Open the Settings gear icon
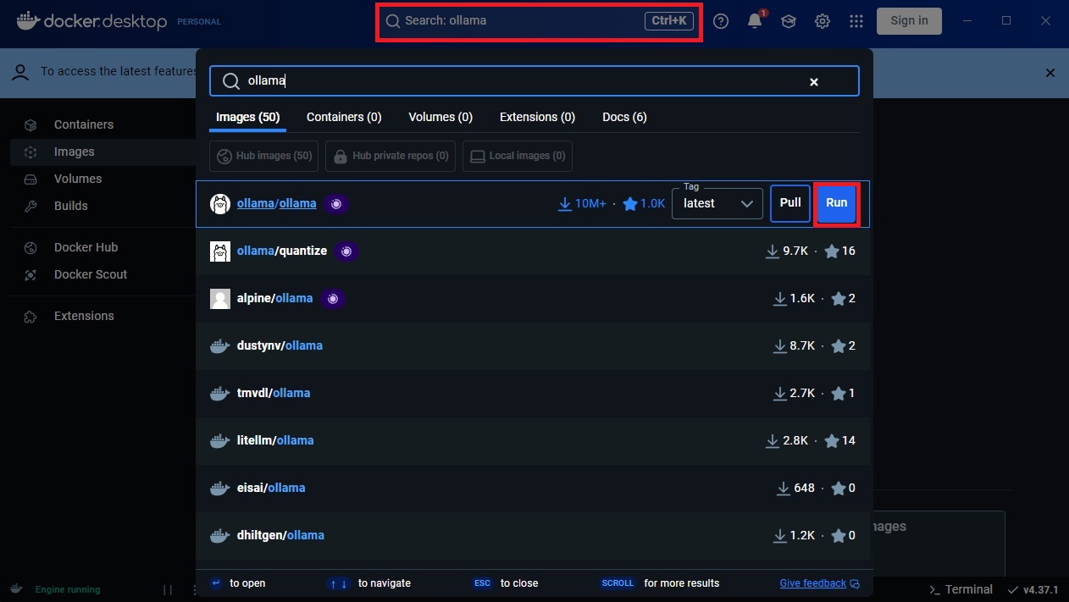The height and width of the screenshot is (602, 1069). [x=823, y=21]
